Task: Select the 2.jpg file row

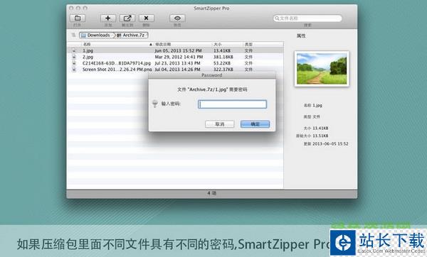Action: [175, 57]
